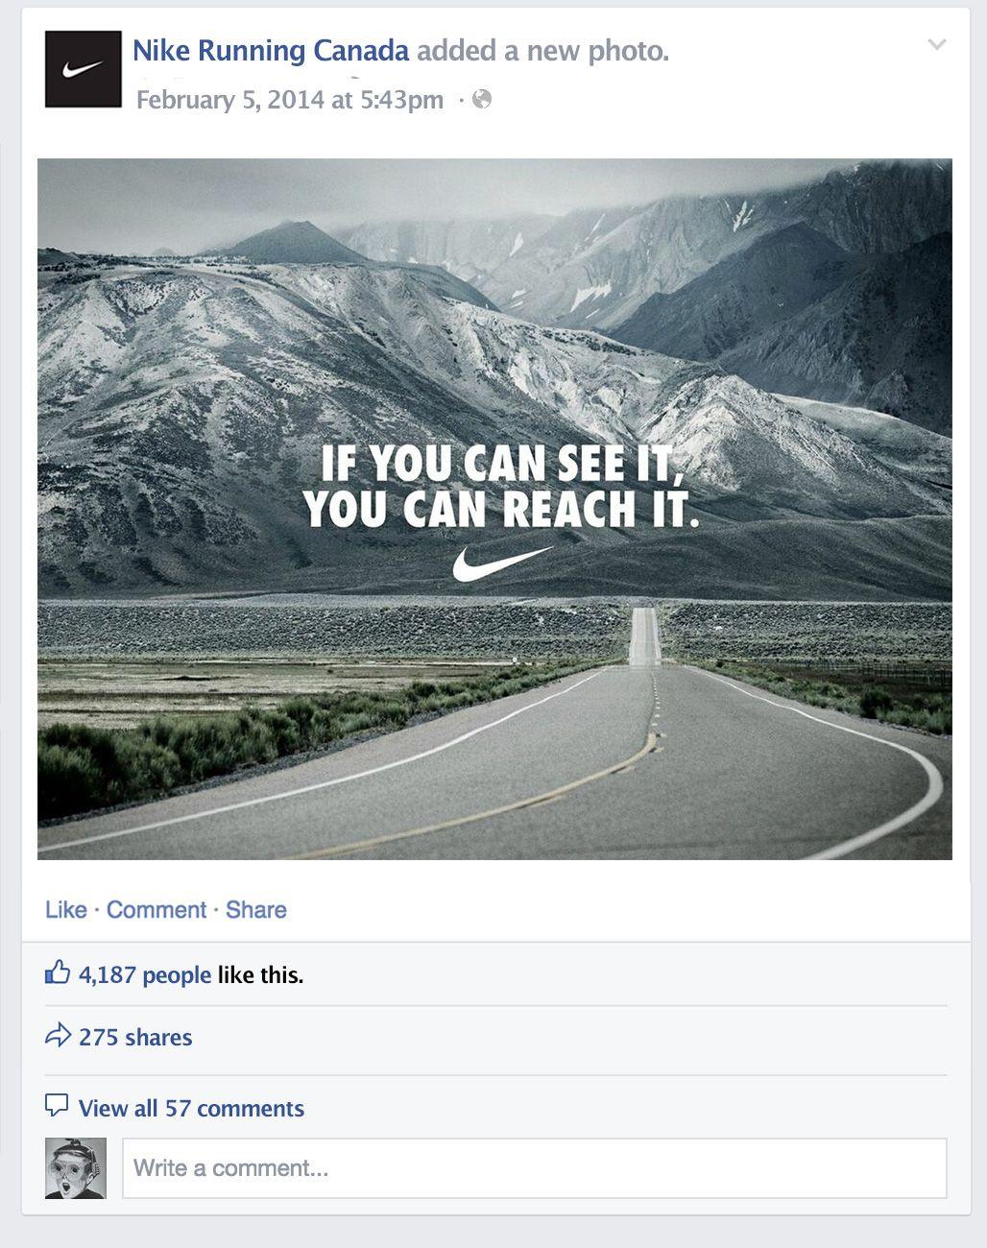Click the Like link under the photo

[x=66, y=909]
